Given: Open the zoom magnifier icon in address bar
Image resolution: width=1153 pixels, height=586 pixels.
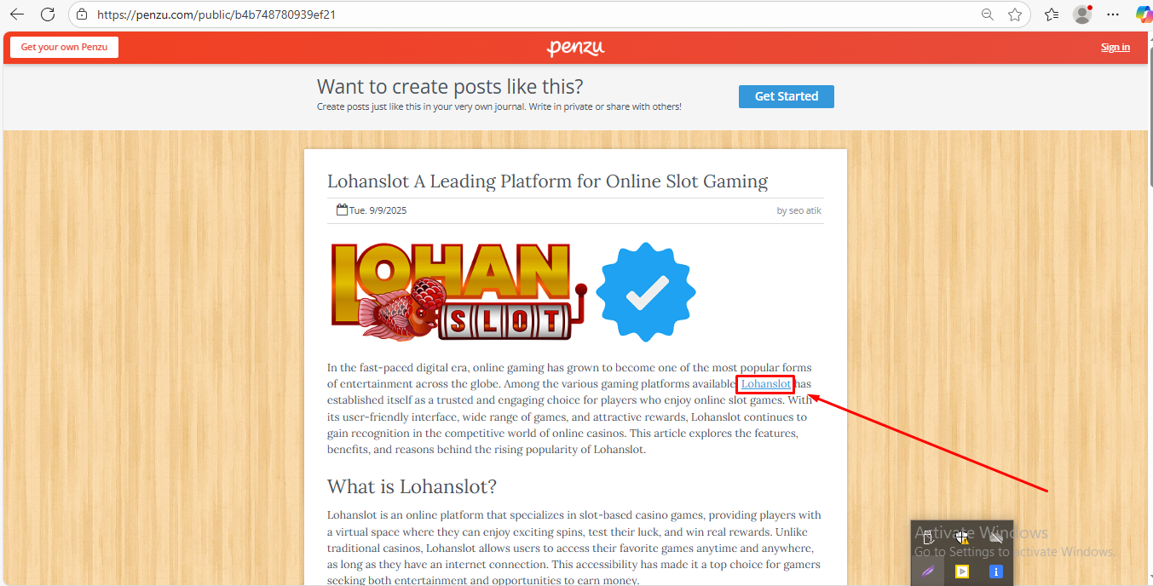Looking at the screenshot, I should point(988,14).
